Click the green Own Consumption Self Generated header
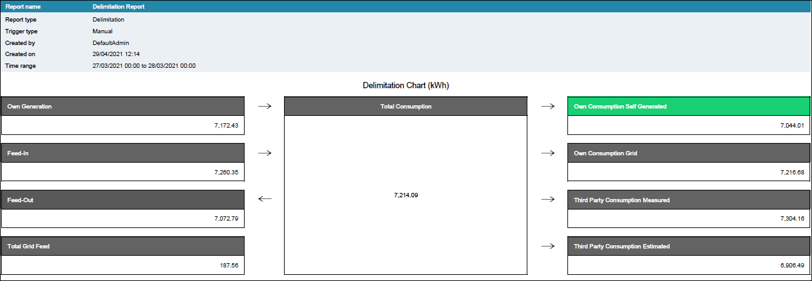Viewport: 812px width, 281px height. click(688, 107)
